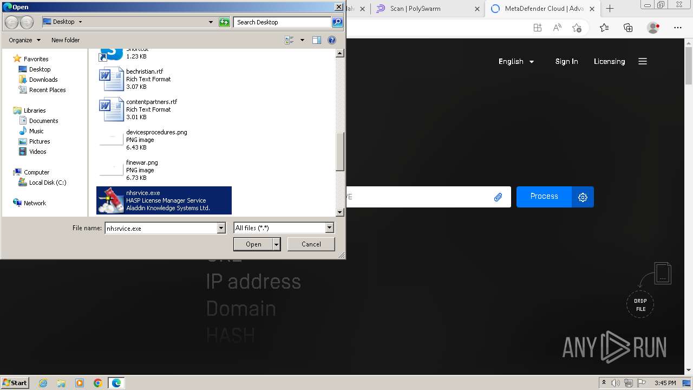Click the file list scrollbar thumb

click(x=340, y=152)
